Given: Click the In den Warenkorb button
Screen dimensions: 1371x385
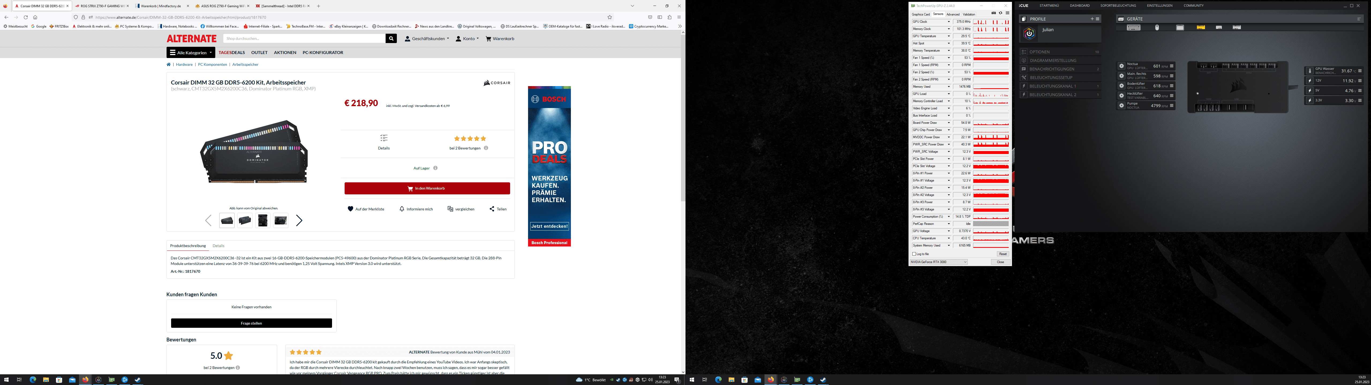Looking at the screenshot, I should [x=427, y=188].
